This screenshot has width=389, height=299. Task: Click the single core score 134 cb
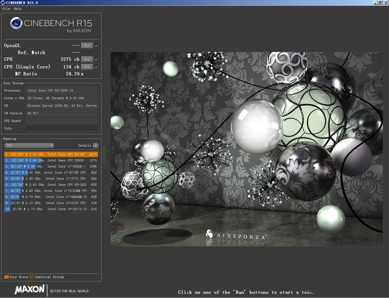(71, 67)
